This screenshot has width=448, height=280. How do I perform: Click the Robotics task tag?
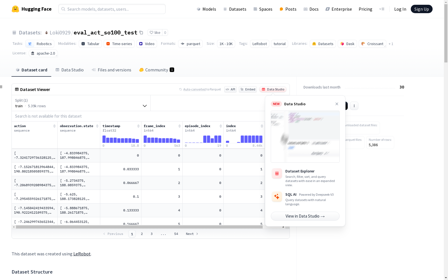pyautogui.click(x=40, y=44)
